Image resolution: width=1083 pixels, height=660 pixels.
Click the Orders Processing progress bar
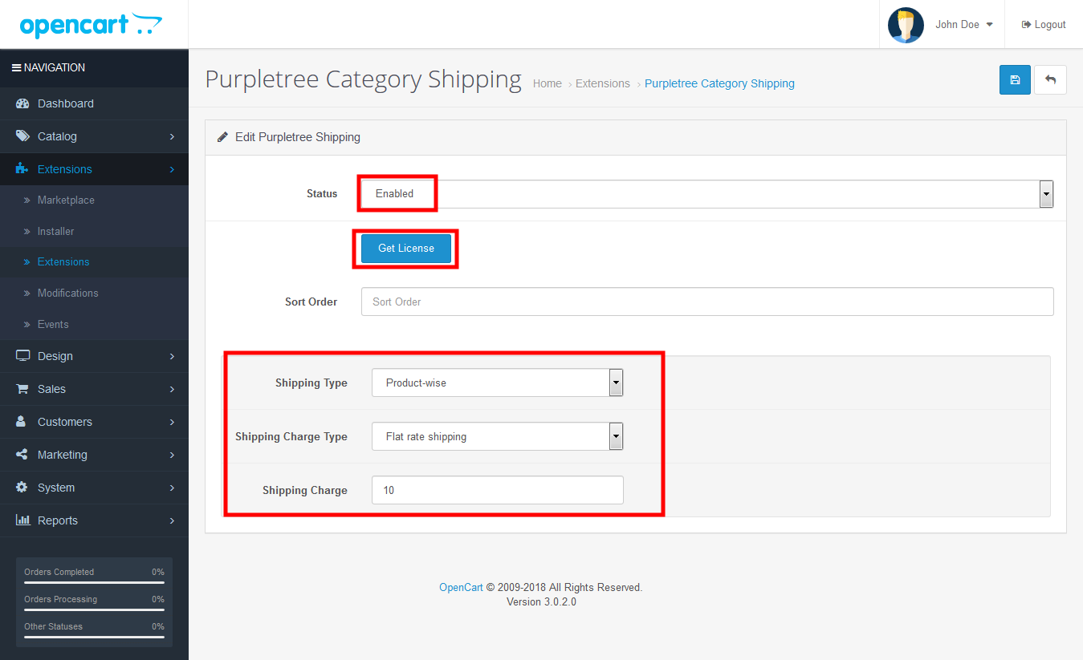tap(94, 610)
